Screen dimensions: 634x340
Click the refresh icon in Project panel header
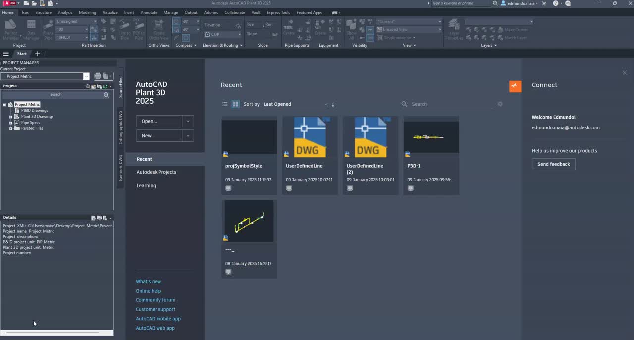point(105,86)
